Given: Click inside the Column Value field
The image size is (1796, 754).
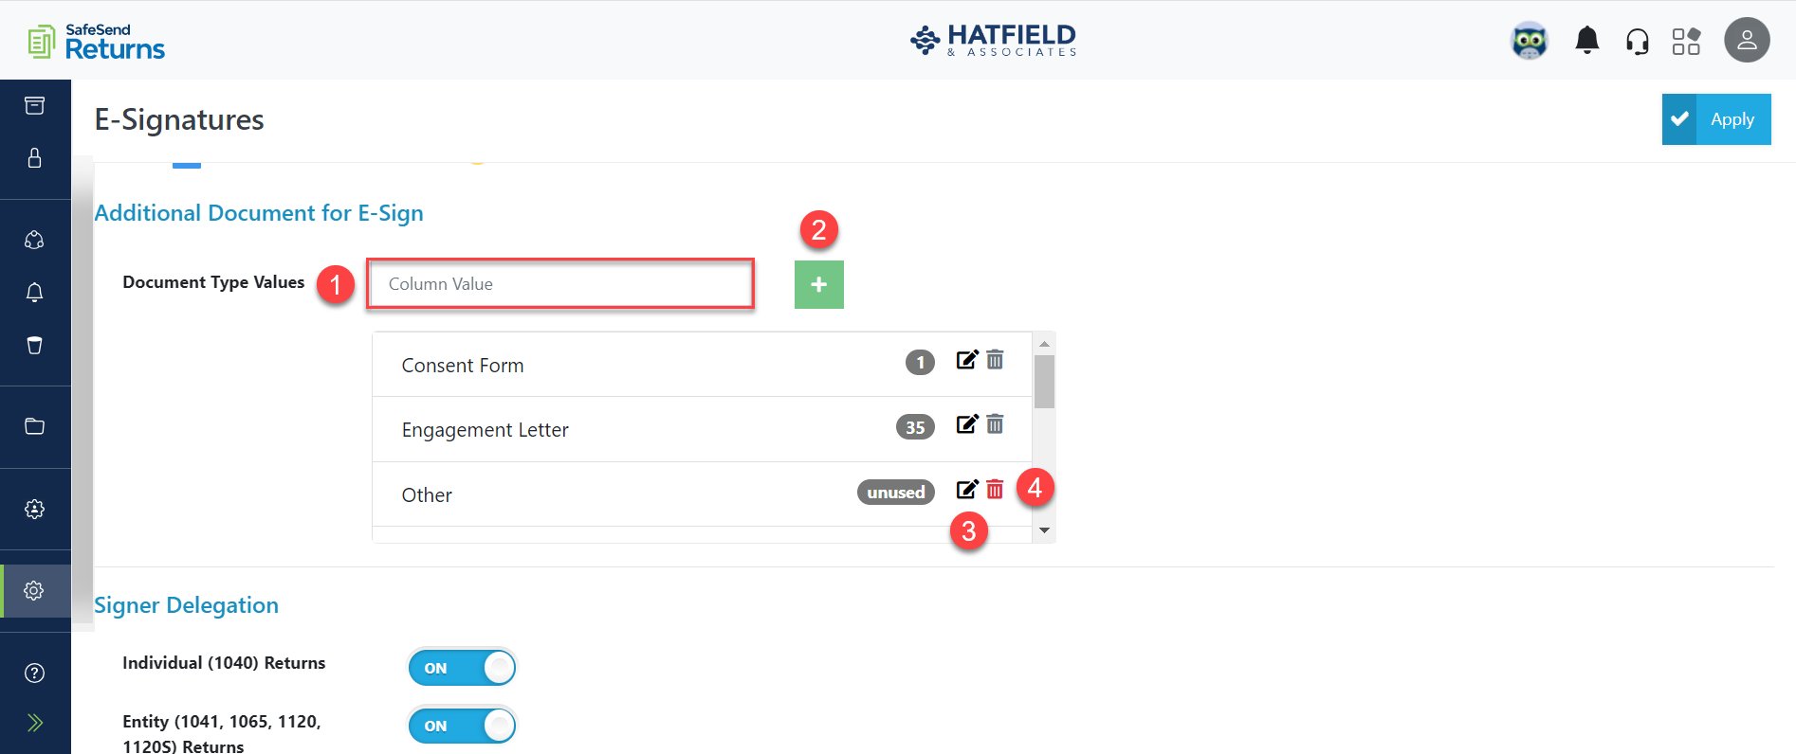Looking at the screenshot, I should pyautogui.click(x=559, y=283).
